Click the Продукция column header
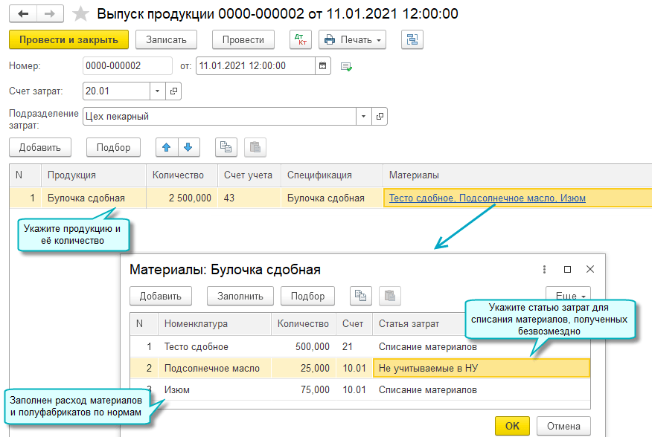This screenshot has width=652, height=437. coord(94,175)
